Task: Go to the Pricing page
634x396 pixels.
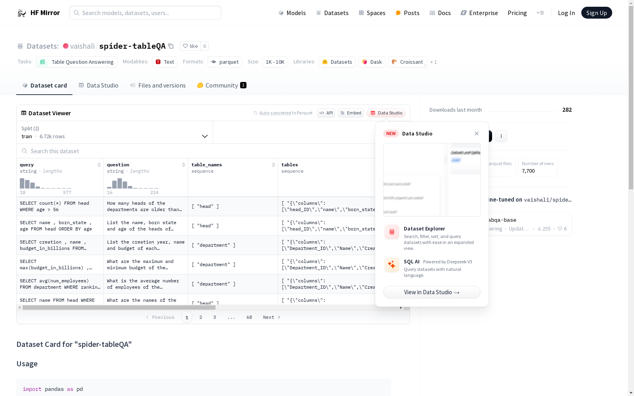Action: (x=517, y=13)
